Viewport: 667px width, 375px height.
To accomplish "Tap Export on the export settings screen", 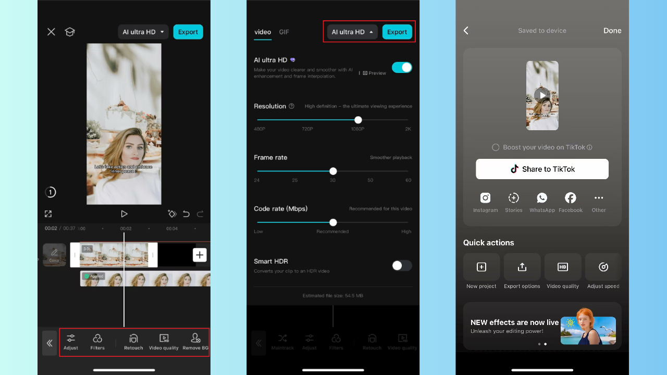I will pos(397,32).
